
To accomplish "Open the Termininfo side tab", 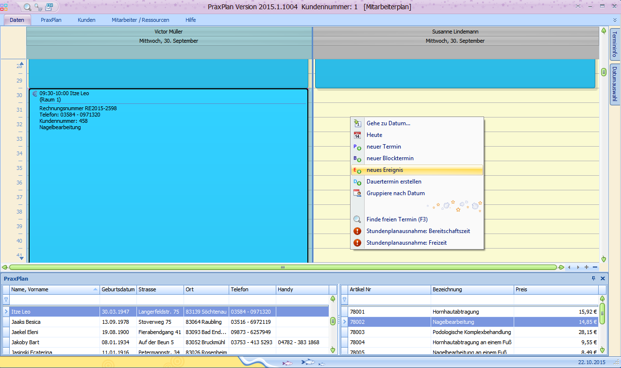I will [x=615, y=44].
